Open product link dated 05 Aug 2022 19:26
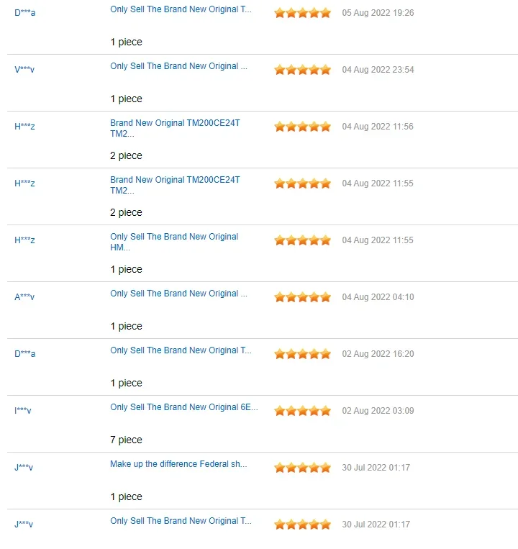The width and height of the screenshot is (518, 549). point(181,9)
